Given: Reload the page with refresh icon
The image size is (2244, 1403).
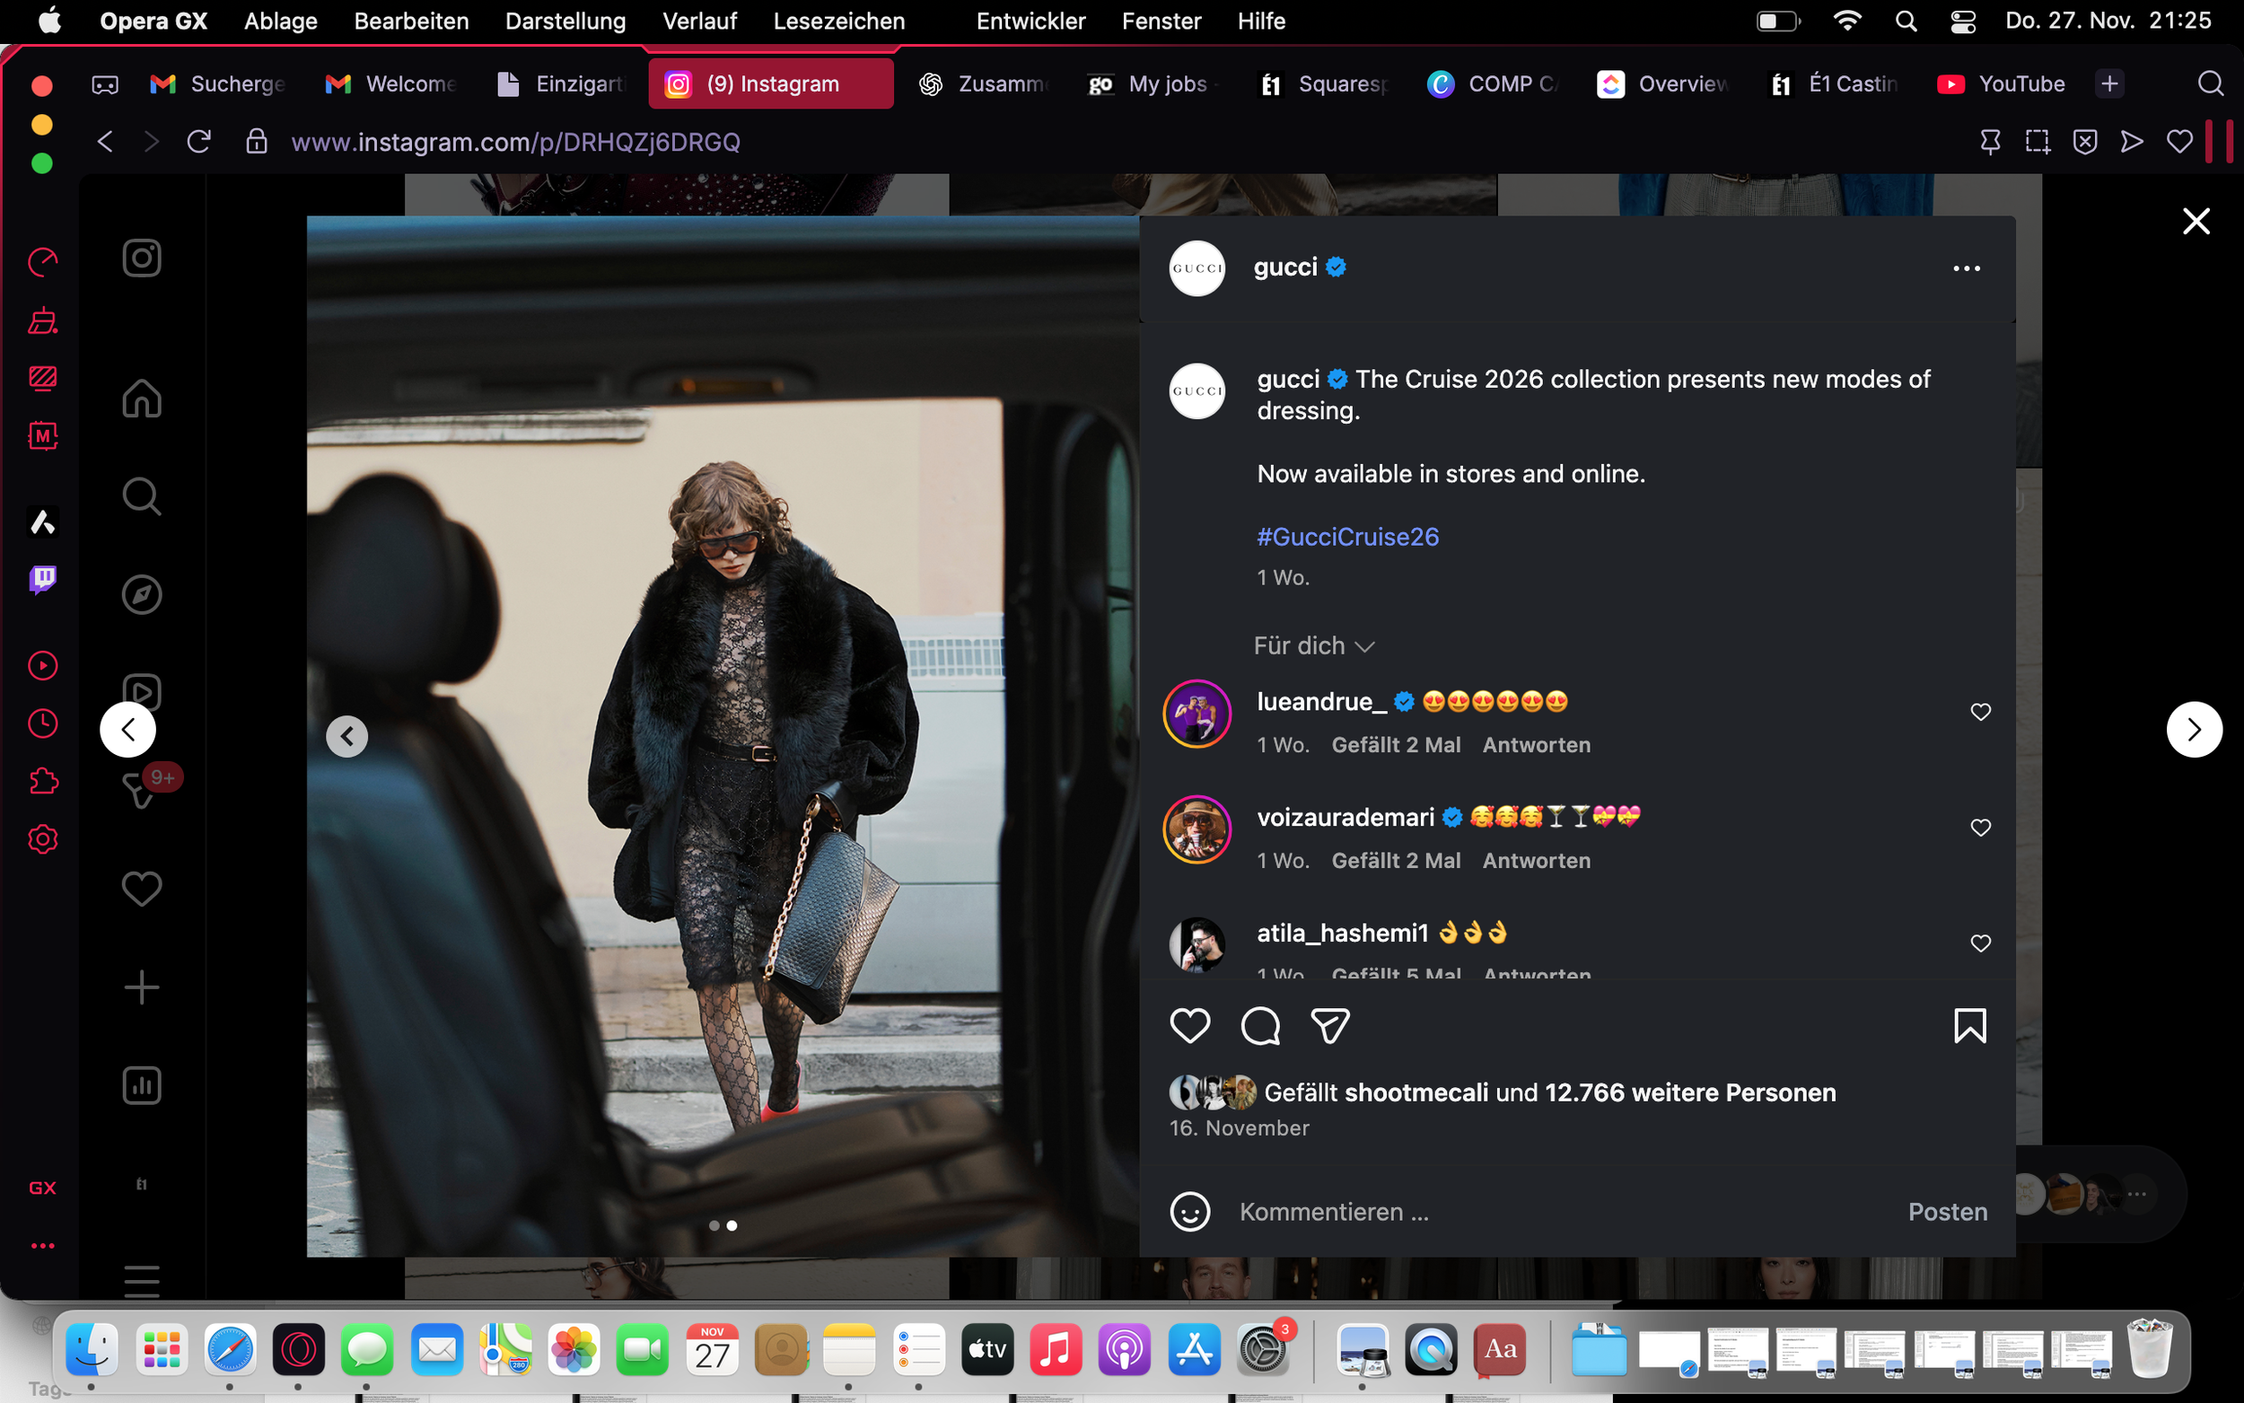Looking at the screenshot, I should coord(198,142).
